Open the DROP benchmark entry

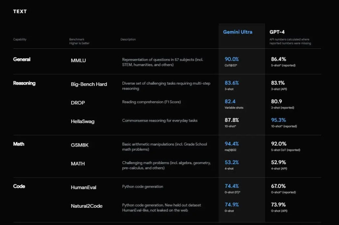pyautogui.click(x=78, y=103)
